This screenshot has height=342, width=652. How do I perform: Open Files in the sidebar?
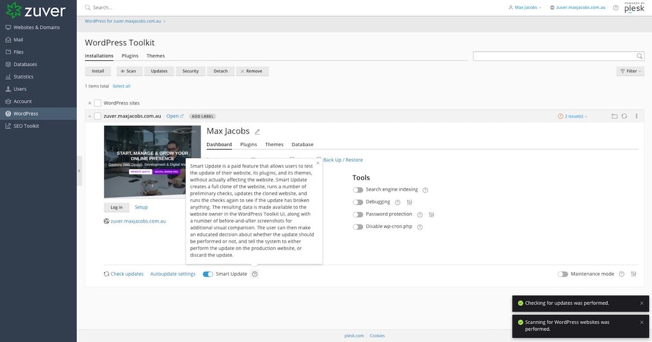click(18, 52)
